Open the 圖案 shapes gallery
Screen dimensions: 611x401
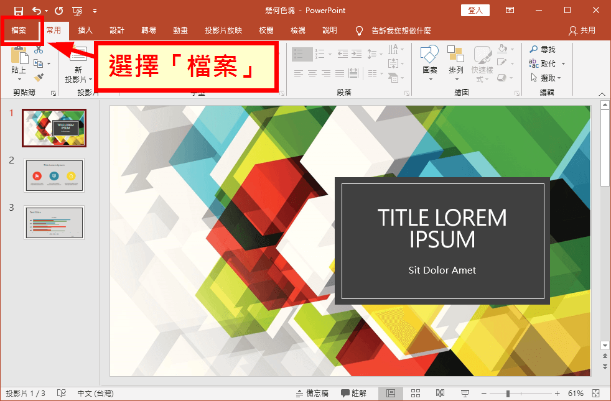click(430, 62)
